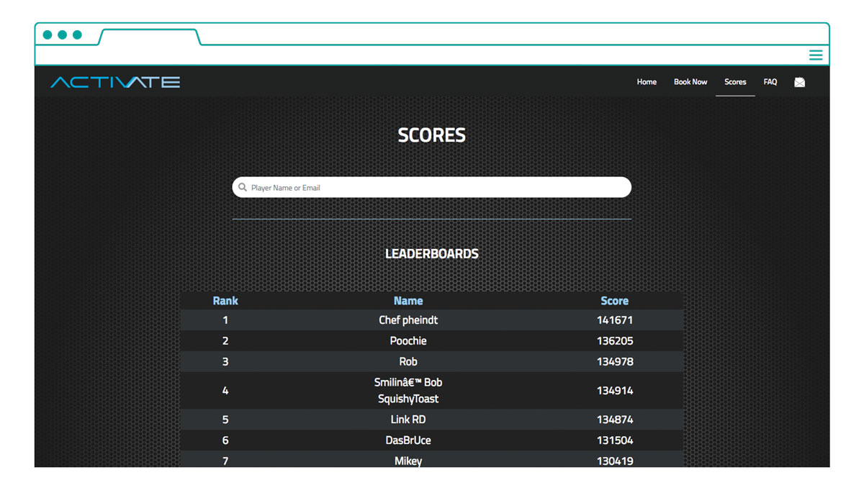
Task: Go to the Home page
Action: [x=647, y=82]
